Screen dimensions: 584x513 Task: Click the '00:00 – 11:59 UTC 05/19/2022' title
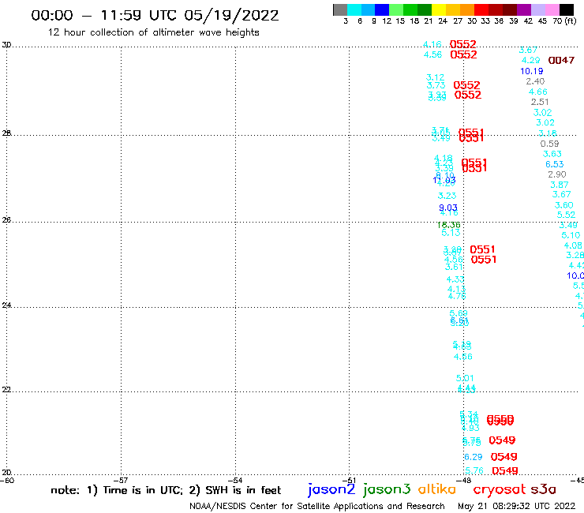click(x=155, y=15)
